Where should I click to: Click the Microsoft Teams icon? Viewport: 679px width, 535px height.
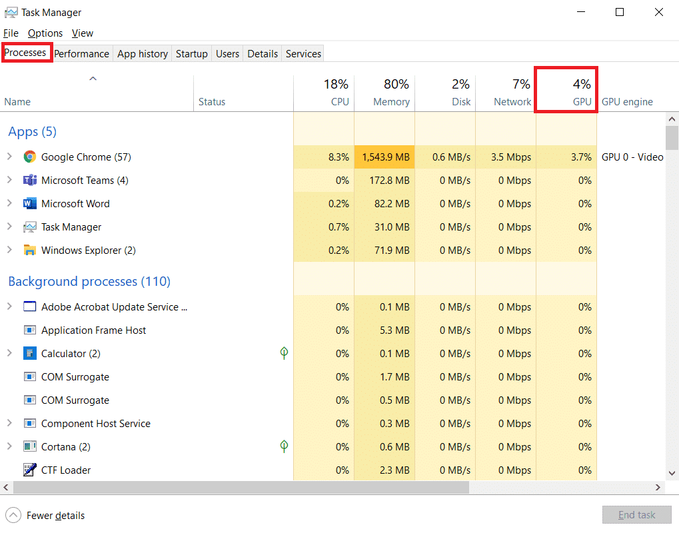(29, 180)
